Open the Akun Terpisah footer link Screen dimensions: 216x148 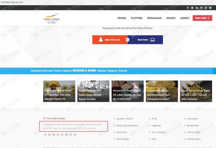(x=159, y=132)
